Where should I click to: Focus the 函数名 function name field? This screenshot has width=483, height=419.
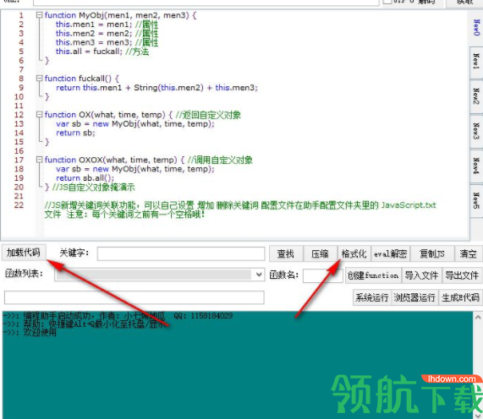click(x=322, y=275)
